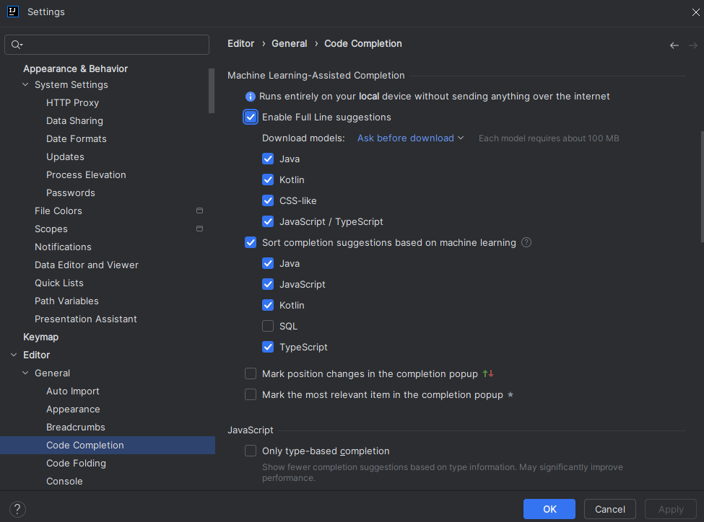Enable Only type-based completion
This screenshot has width=704, height=522.
pos(251,451)
